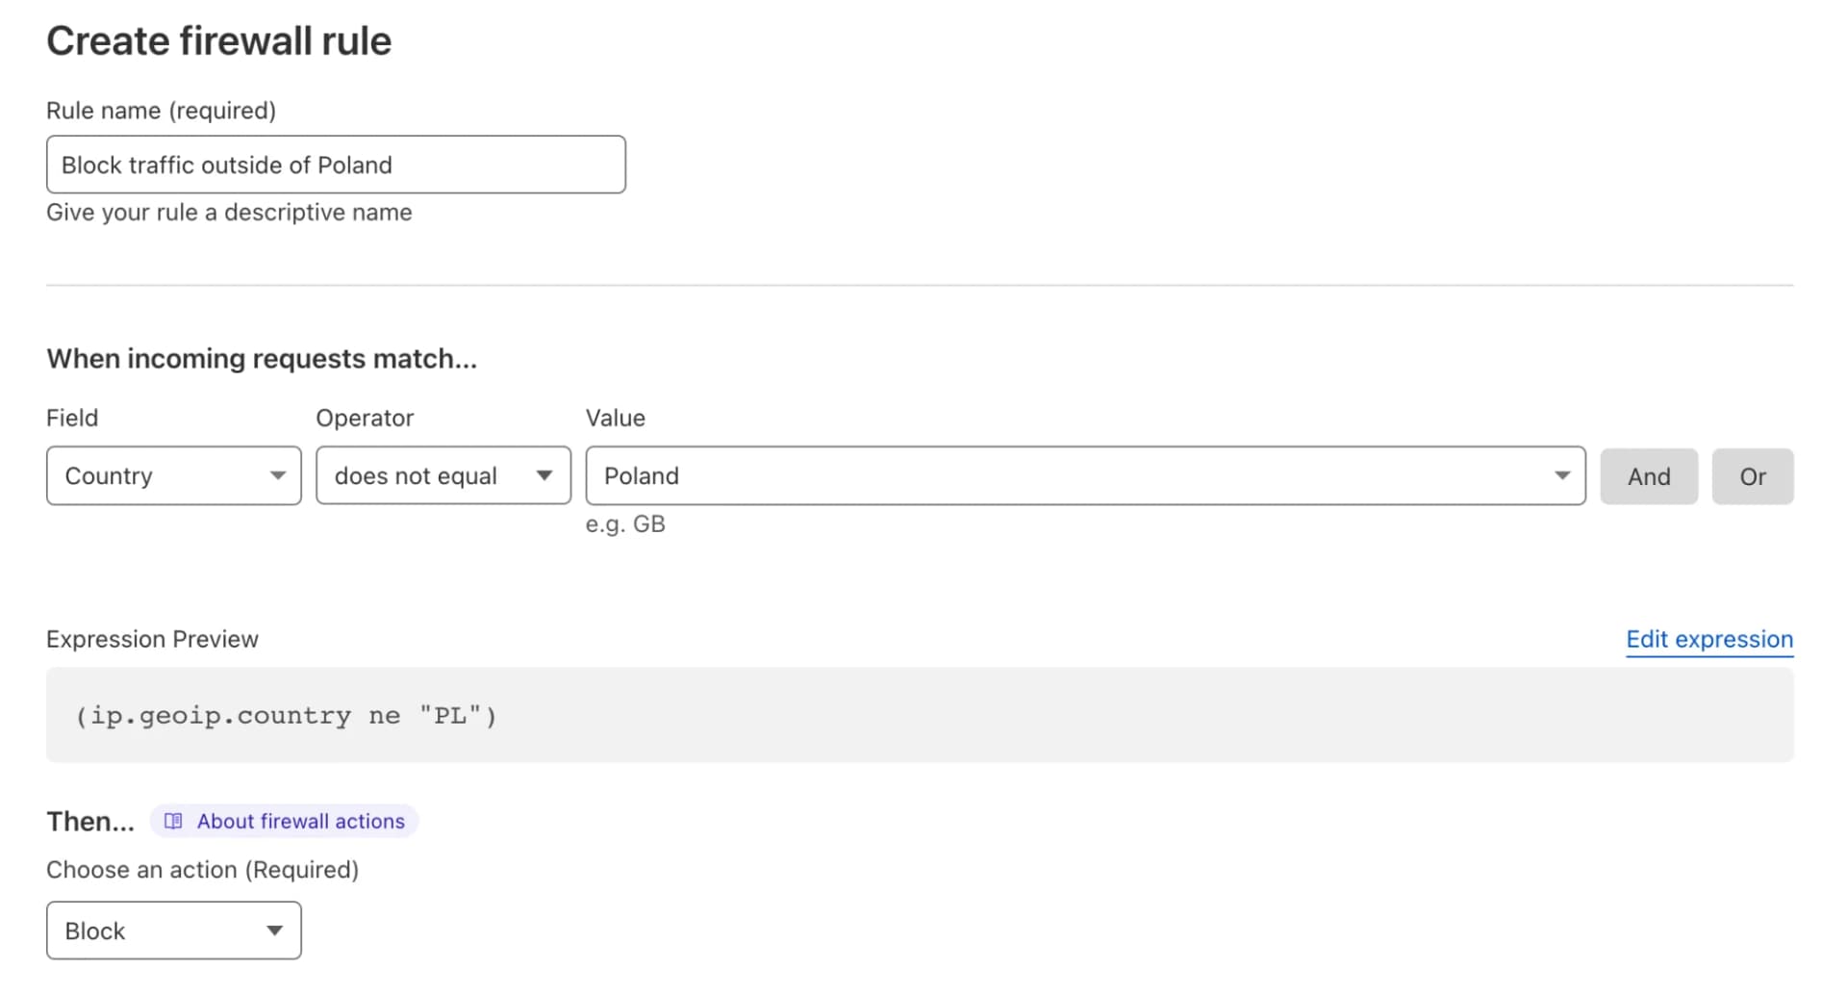Expand the "does not equal" operator dropdown
Screen dimensions: 1847x994
[x=443, y=475]
